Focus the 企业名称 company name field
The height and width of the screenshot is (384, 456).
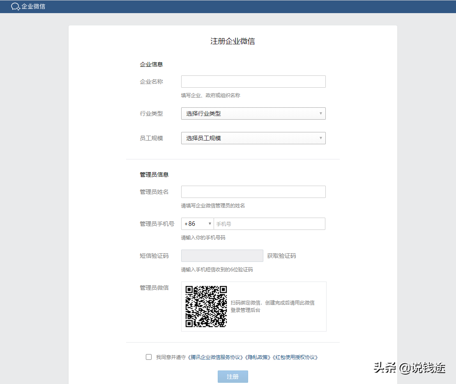253,82
